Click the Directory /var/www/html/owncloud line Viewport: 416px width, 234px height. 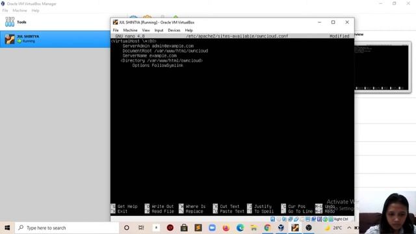pos(162,60)
